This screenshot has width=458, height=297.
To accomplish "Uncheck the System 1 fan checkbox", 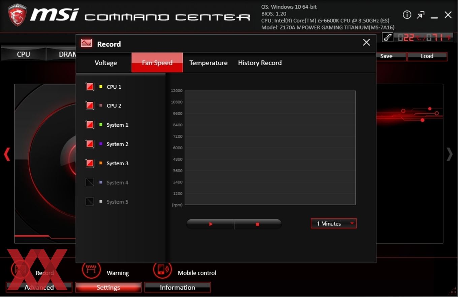I will coord(90,125).
